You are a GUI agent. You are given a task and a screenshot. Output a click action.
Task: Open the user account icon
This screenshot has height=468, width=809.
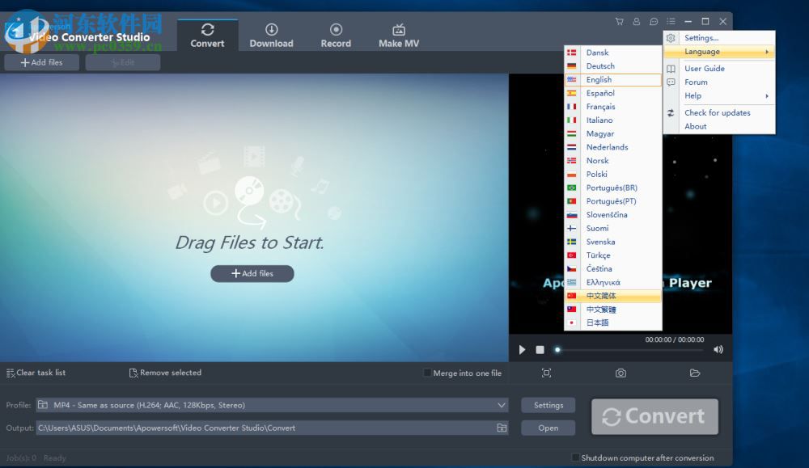pos(637,22)
